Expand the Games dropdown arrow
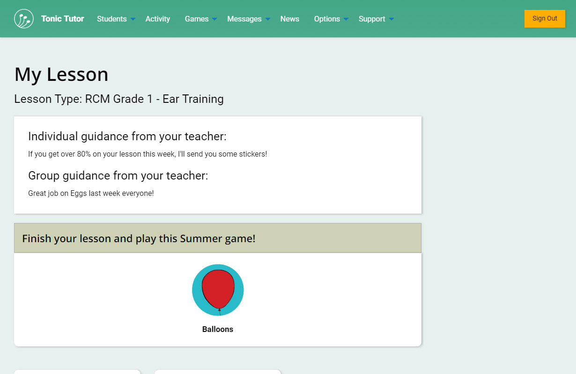The image size is (576, 374). point(214,19)
